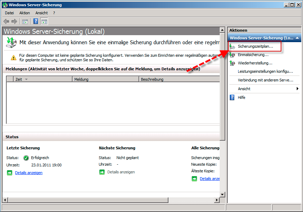Maximize the Windows Server-Sicherung window
This screenshot has height=212, width=303.
pos(292,5)
